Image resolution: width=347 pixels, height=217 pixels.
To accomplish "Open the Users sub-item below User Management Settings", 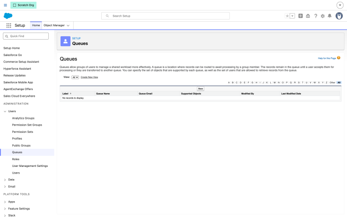I will (16, 173).
